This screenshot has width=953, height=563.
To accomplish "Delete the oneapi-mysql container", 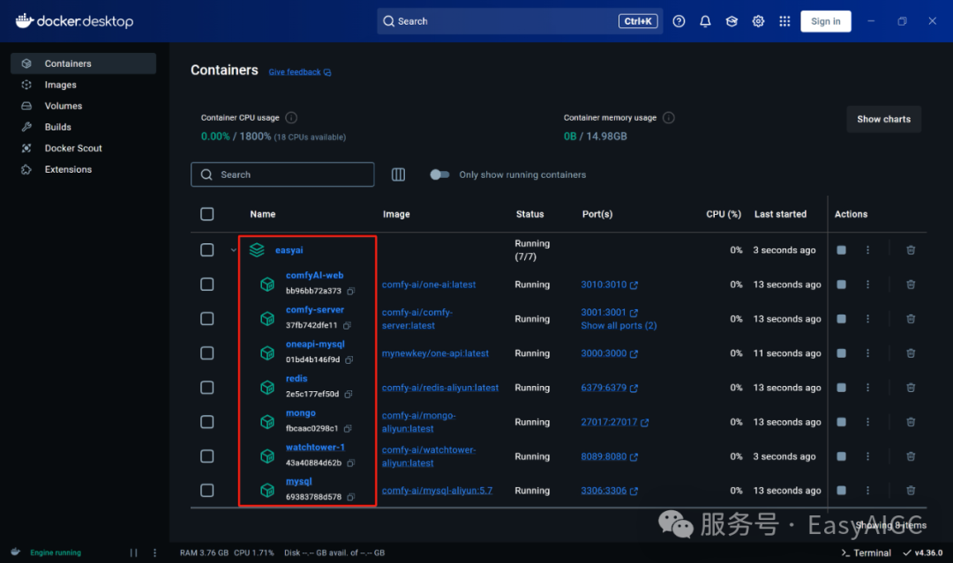I will point(911,353).
